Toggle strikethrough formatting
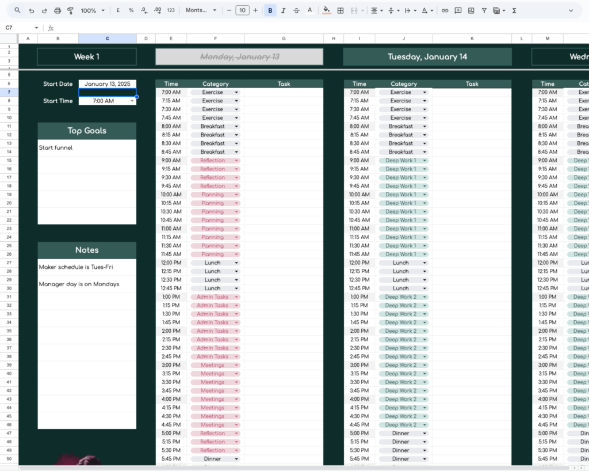This screenshot has height=471, width=589. click(297, 10)
